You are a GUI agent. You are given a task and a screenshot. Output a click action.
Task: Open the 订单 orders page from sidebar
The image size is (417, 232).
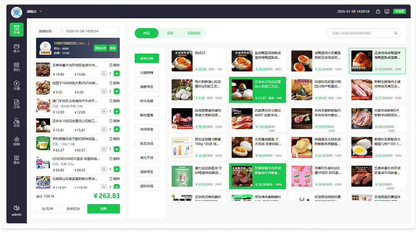[x=16, y=104]
